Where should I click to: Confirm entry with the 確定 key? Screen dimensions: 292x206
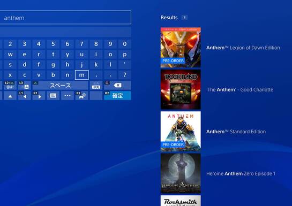click(117, 96)
